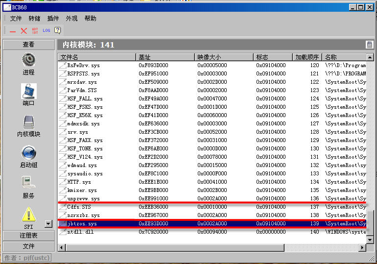Click file icon of ParVdm.SYS row
The image size is (377, 264).
(63, 90)
